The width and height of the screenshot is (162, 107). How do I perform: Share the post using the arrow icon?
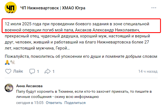(48, 71)
